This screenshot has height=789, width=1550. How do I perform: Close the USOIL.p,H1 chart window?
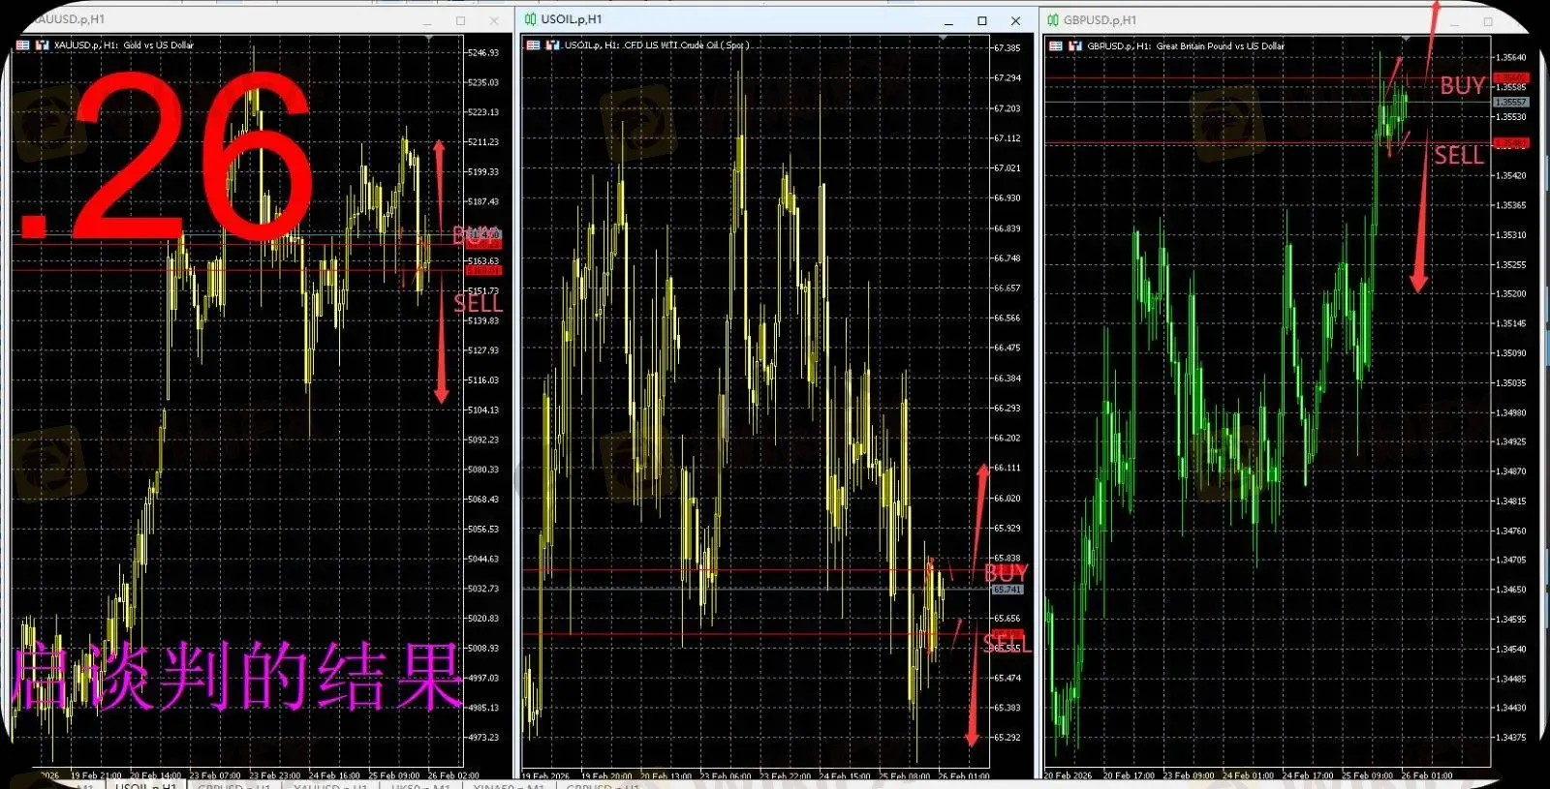pyautogui.click(x=1015, y=20)
